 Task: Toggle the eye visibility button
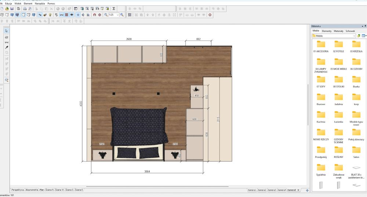(72, 15)
